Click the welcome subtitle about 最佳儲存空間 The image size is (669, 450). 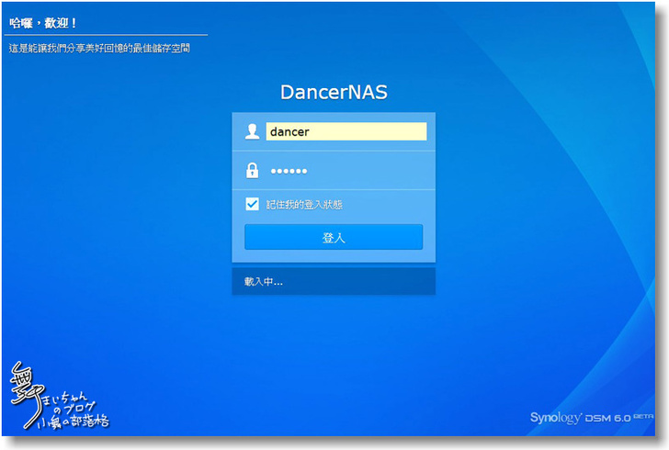pos(99,48)
